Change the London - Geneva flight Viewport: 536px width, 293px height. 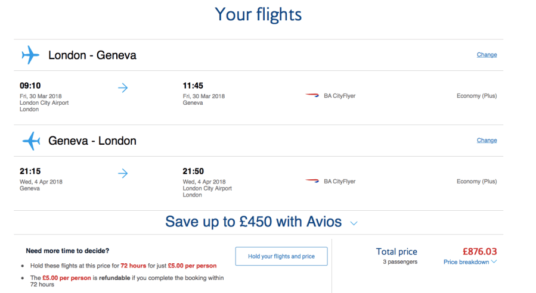click(487, 55)
